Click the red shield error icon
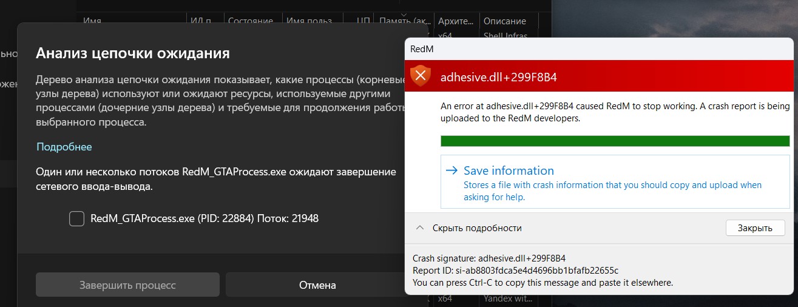 pos(421,76)
